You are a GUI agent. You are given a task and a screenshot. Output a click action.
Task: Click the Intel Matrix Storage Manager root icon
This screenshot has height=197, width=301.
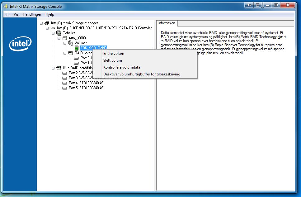(47, 23)
